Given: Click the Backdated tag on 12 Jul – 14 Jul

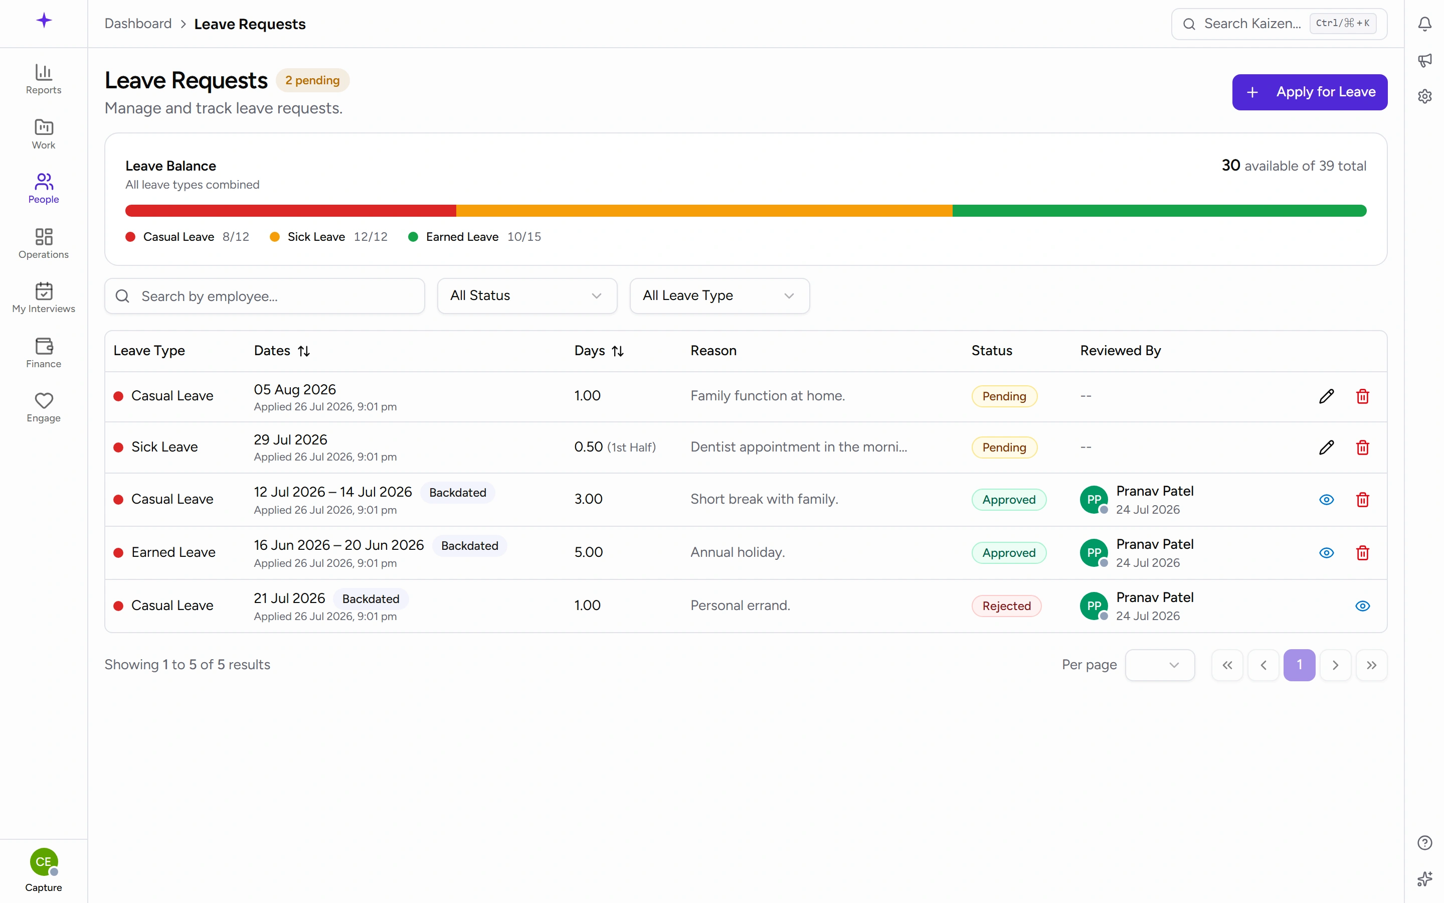Looking at the screenshot, I should point(457,493).
